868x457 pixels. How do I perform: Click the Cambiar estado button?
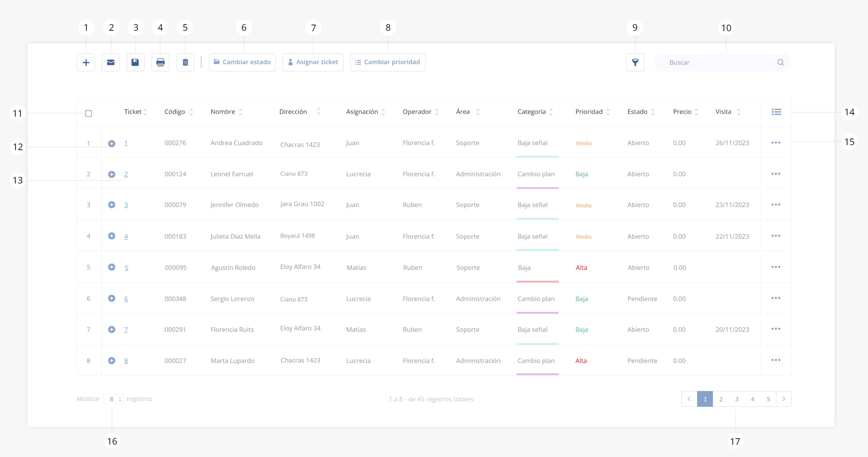click(x=242, y=62)
